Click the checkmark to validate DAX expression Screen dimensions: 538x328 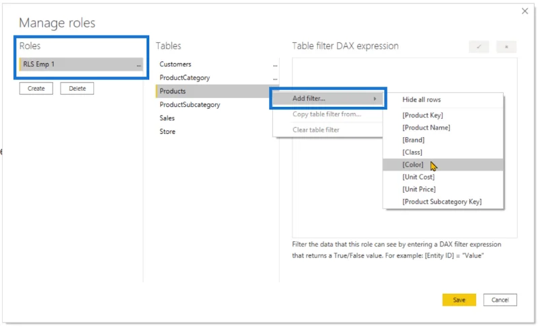click(479, 46)
